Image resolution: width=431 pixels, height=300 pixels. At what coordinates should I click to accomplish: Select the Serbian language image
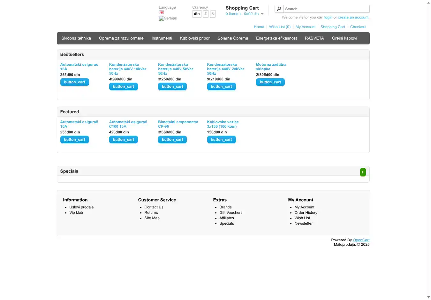coord(168,19)
